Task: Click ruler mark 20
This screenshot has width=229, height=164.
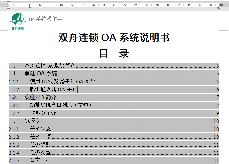Action: click(115, 5)
